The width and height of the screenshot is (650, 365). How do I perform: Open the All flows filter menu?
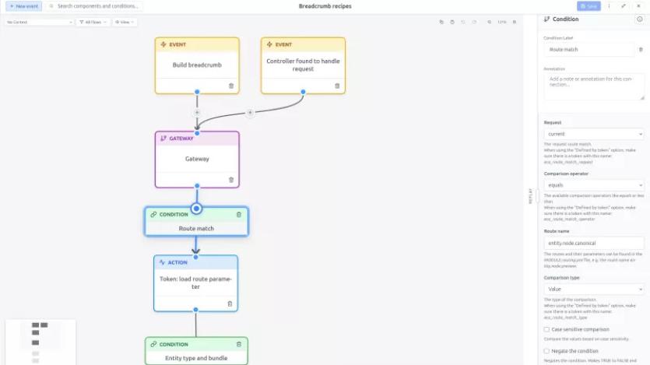pyautogui.click(x=93, y=22)
